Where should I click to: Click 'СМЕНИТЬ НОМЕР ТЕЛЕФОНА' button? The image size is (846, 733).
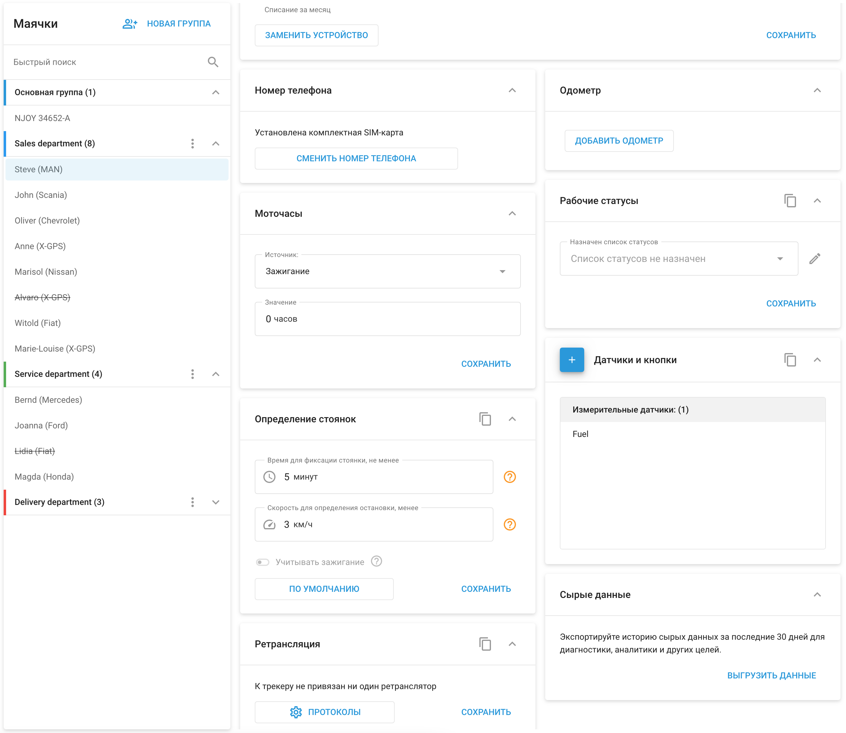[x=356, y=158]
